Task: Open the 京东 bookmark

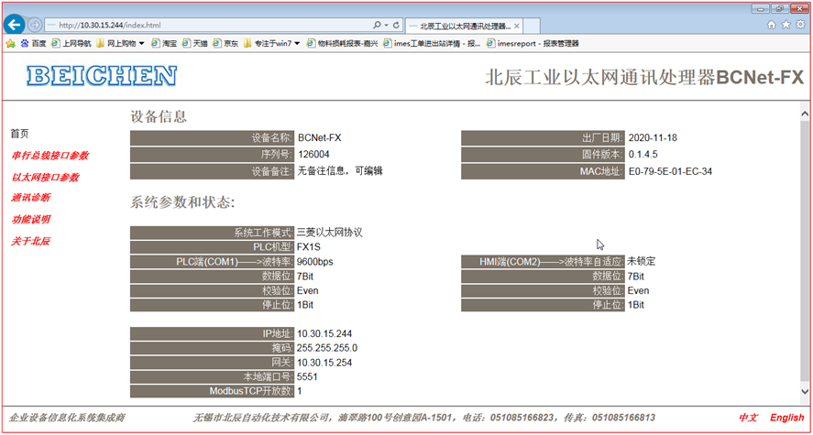Action: [x=225, y=44]
